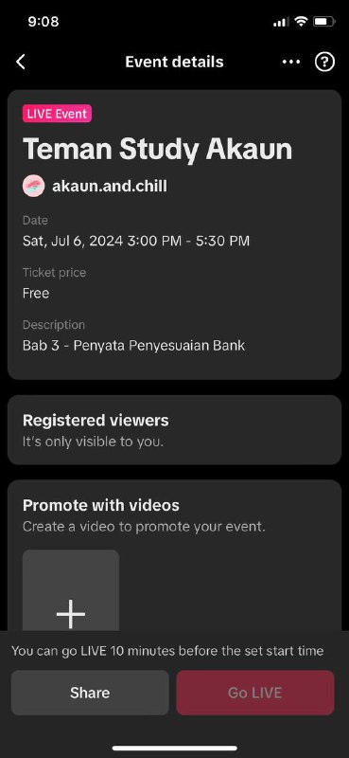Open the help question mark icon
This screenshot has height=758, width=349.
[x=324, y=62]
